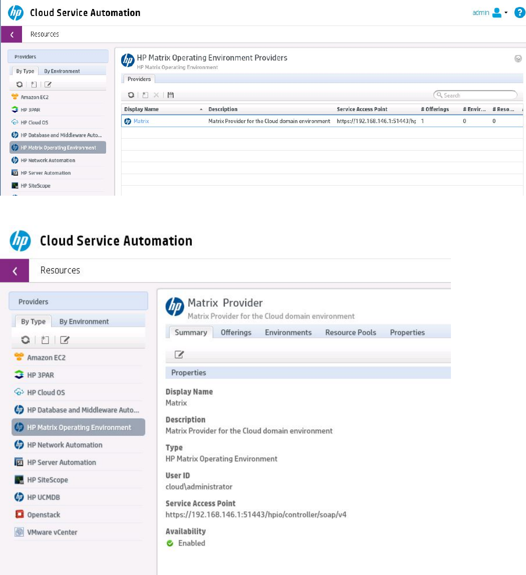
Task: Click the create provider icon in lower screenshot sidebar
Action: (45, 340)
